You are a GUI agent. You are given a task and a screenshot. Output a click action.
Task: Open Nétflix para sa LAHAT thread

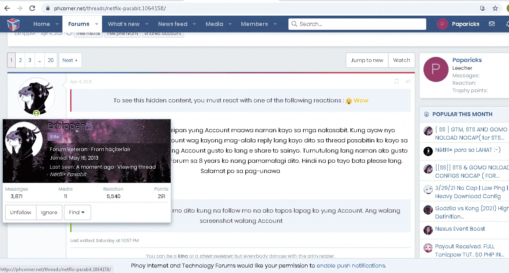(x=468, y=150)
